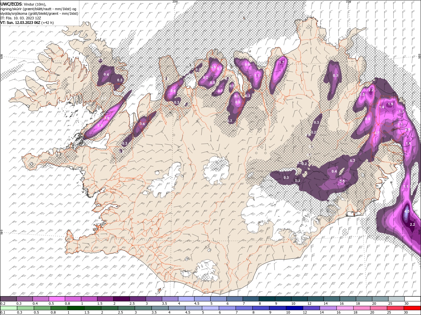421x315 pixels.
Task: Click the light purple 14 rain legend swatch
Action: click(x=328, y=308)
